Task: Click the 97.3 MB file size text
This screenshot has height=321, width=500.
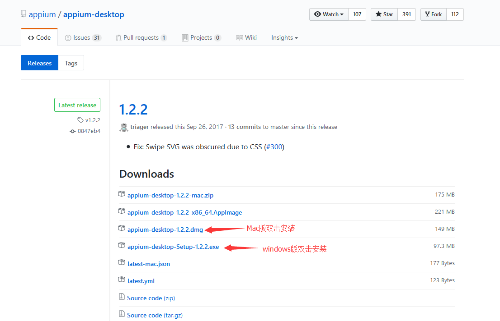Action: tap(444, 246)
